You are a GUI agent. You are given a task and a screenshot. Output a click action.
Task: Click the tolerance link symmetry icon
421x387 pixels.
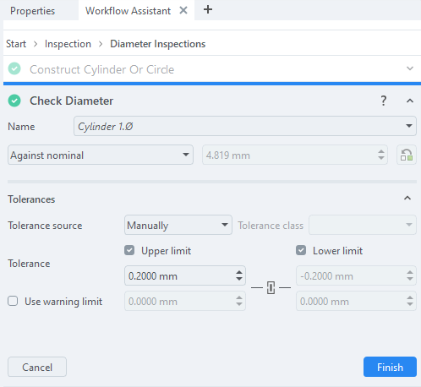point(271,287)
